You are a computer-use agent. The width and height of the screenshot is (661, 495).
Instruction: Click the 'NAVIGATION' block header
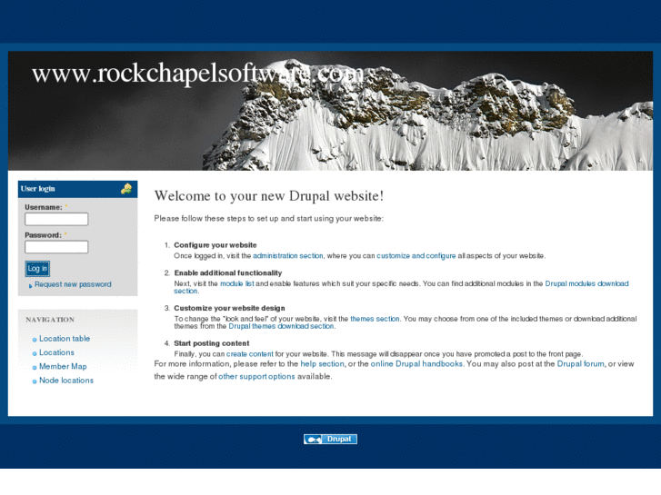pos(50,320)
